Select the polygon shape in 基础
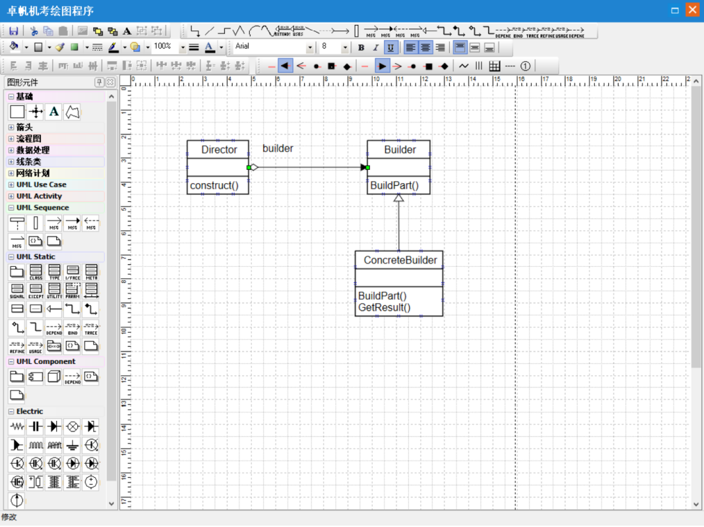 point(72,112)
